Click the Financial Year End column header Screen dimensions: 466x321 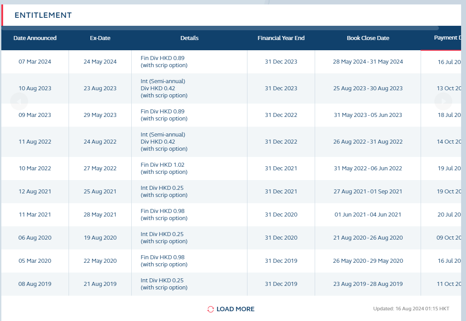281,38
